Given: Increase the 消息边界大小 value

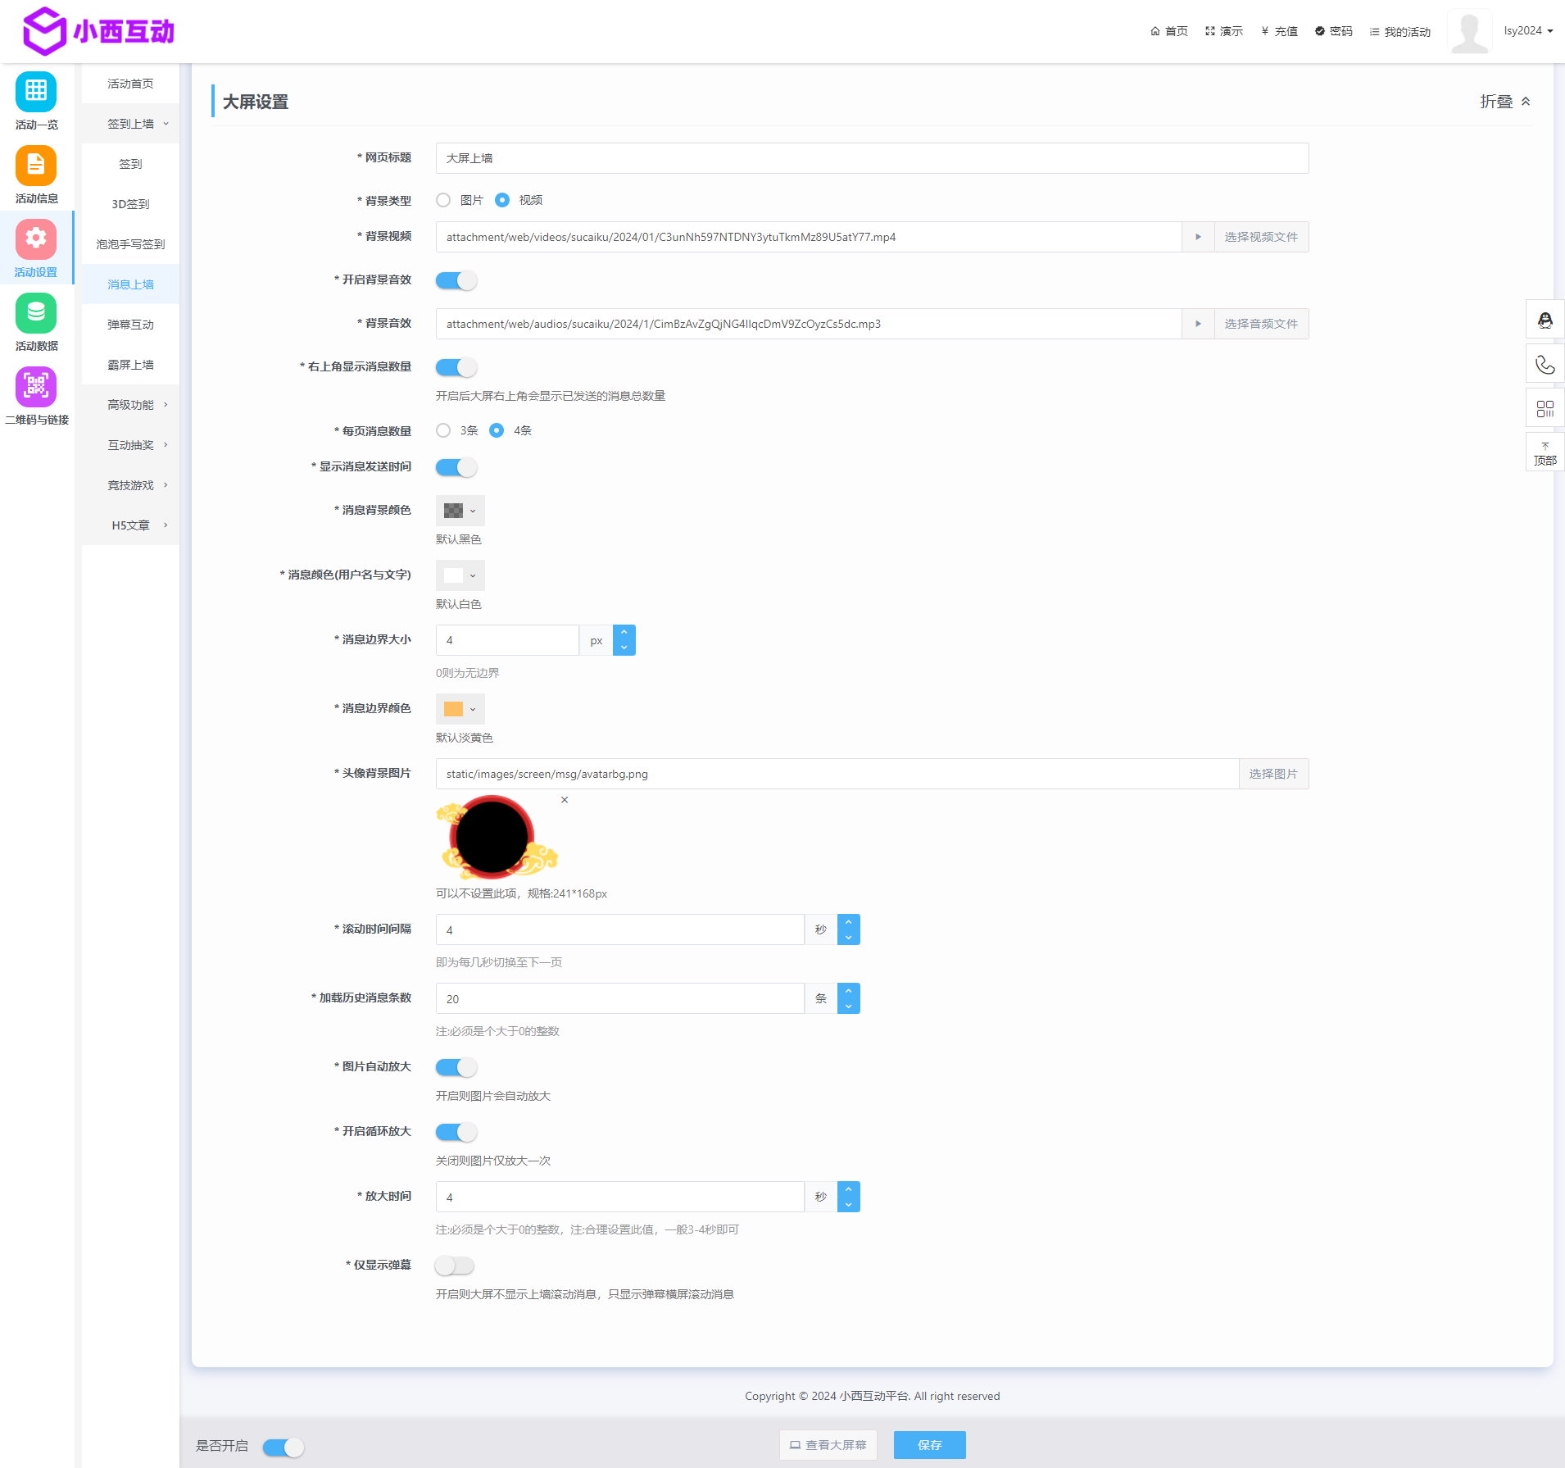Looking at the screenshot, I should tap(624, 632).
